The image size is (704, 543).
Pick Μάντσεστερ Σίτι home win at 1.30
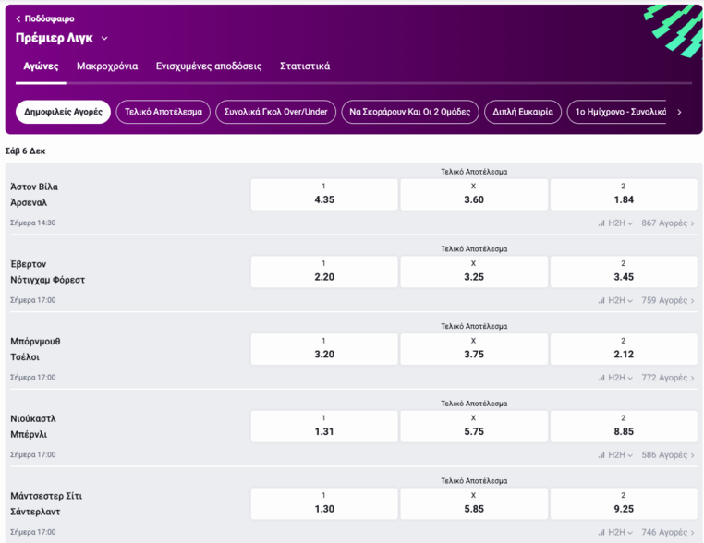(323, 503)
